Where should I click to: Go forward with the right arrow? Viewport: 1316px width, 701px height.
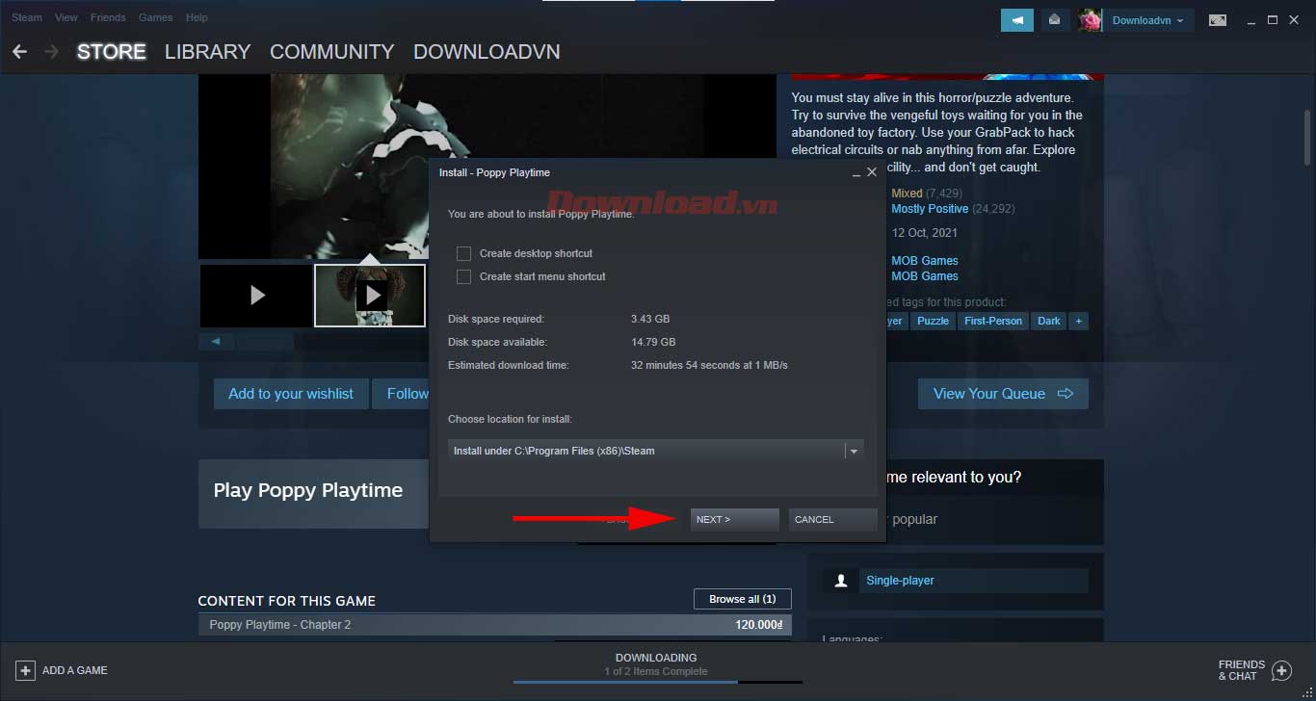pos(51,51)
